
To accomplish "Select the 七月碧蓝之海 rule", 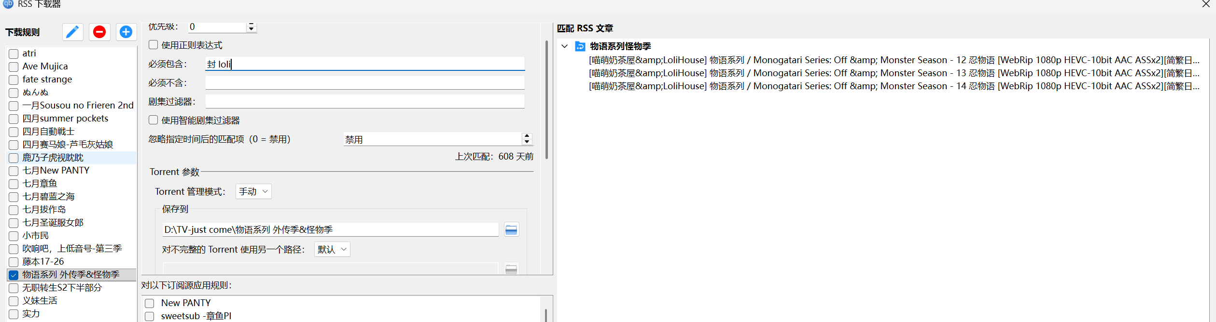I will 49,197.
